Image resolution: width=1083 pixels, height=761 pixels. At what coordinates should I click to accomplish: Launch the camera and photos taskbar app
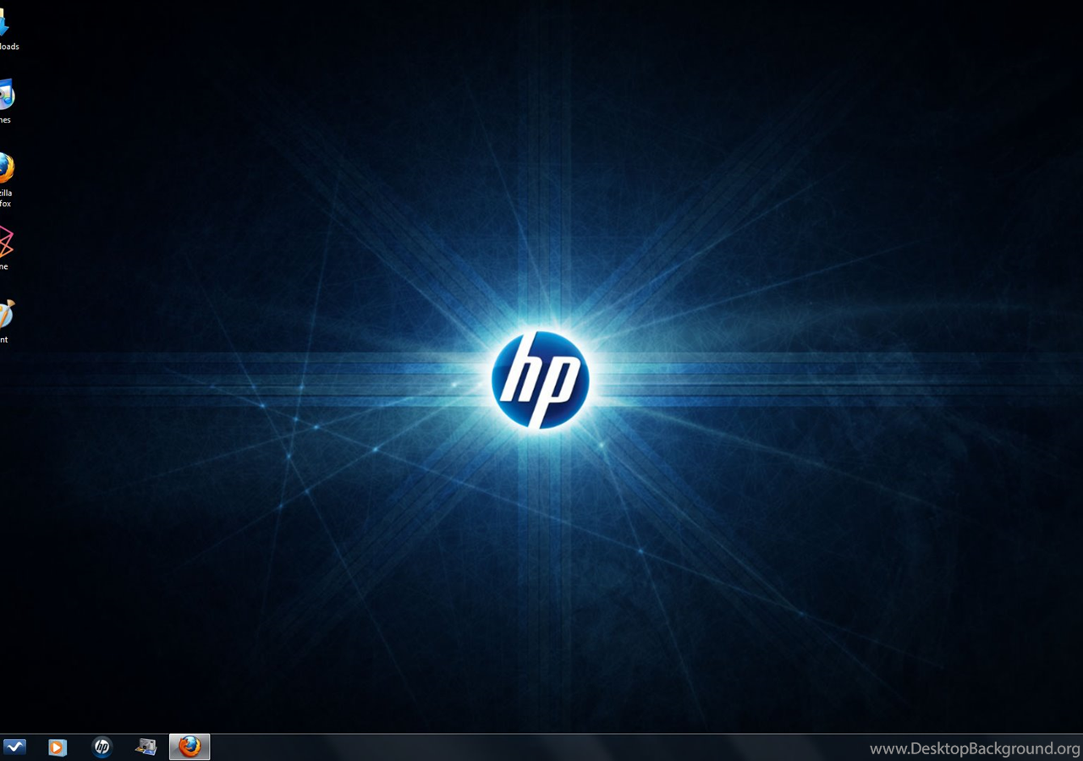click(x=146, y=747)
